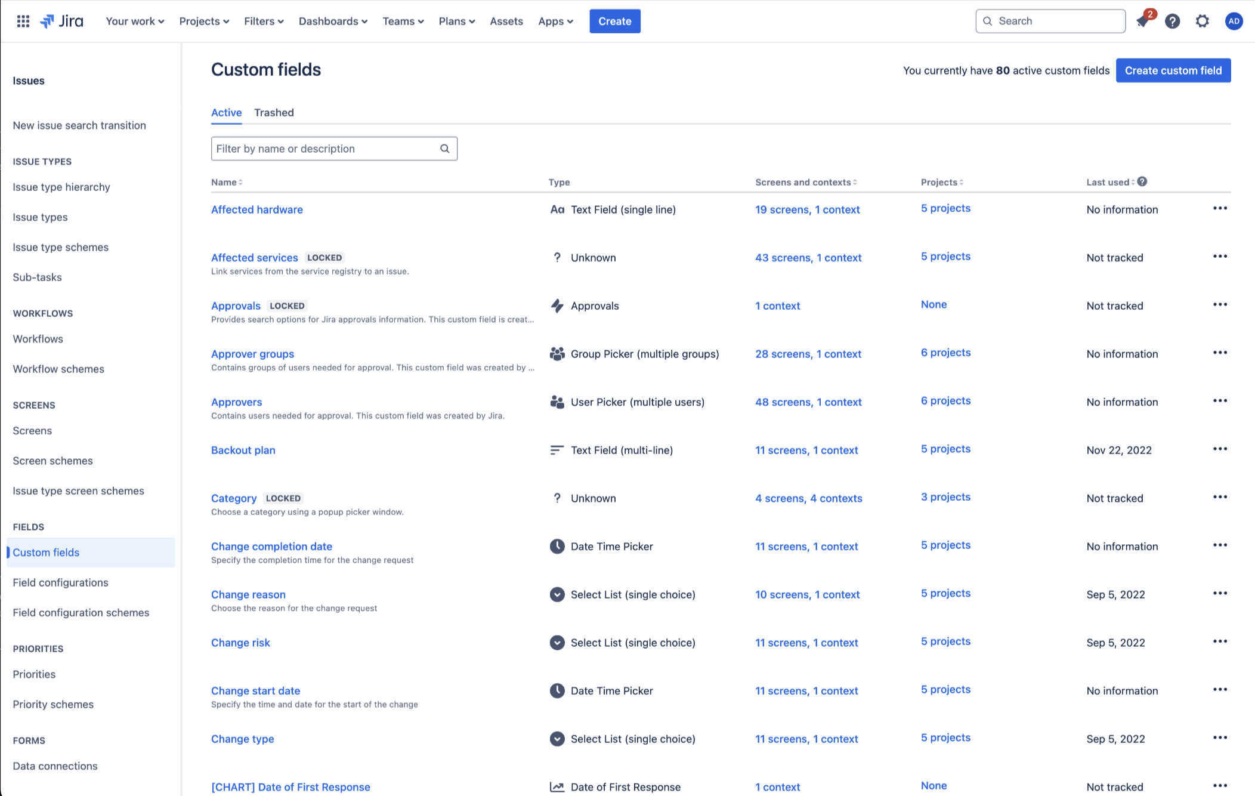Click the Filter by name or description field
Screen dimensions: 1255x796
coord(334,149)
